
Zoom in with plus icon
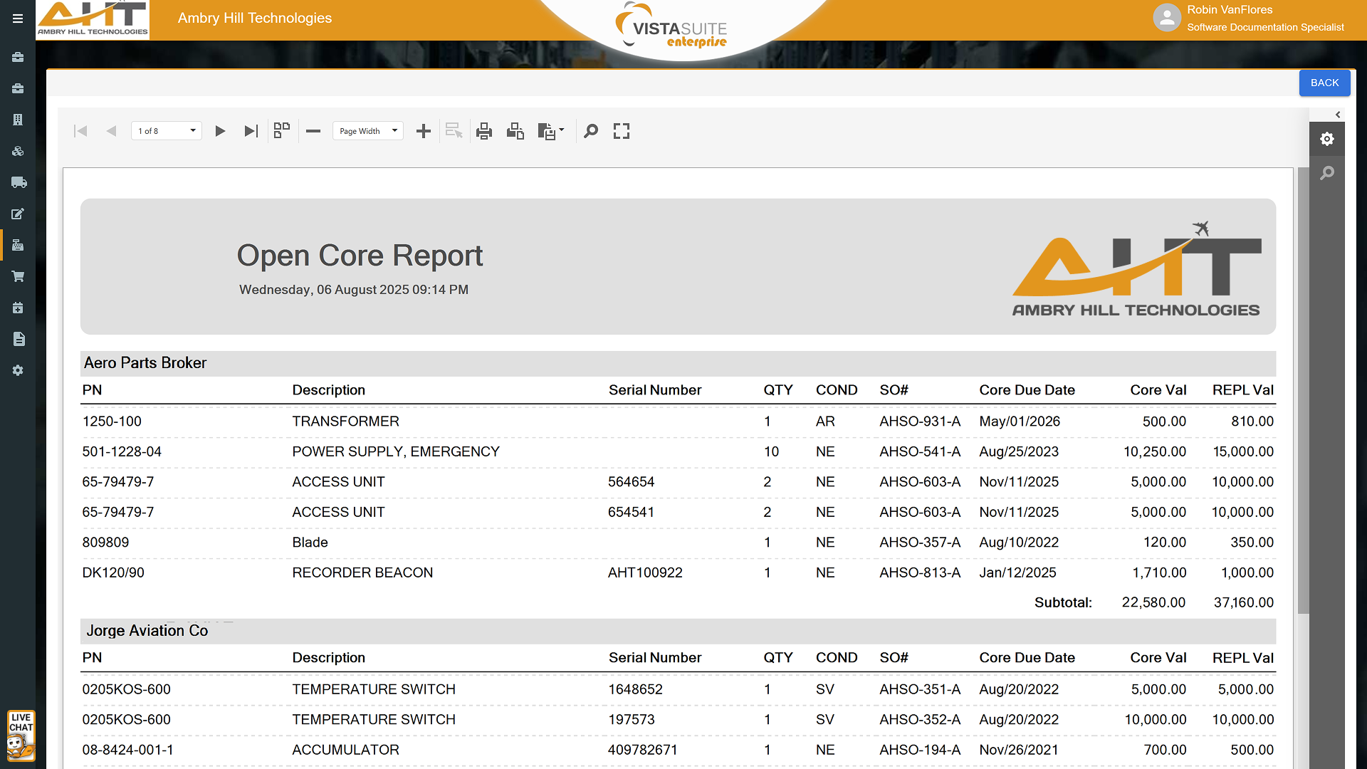(424, 131)
